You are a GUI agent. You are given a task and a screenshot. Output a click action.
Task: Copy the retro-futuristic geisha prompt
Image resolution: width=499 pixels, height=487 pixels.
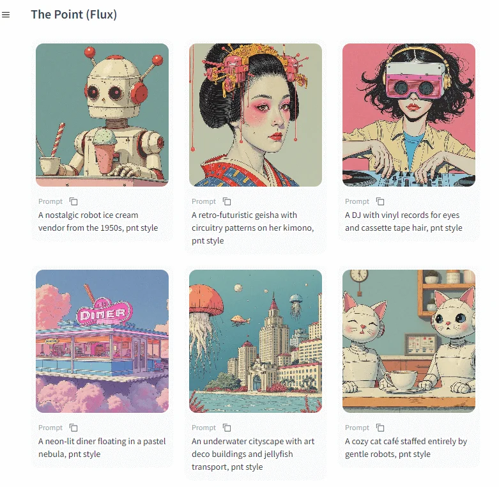tap(227, 201)
